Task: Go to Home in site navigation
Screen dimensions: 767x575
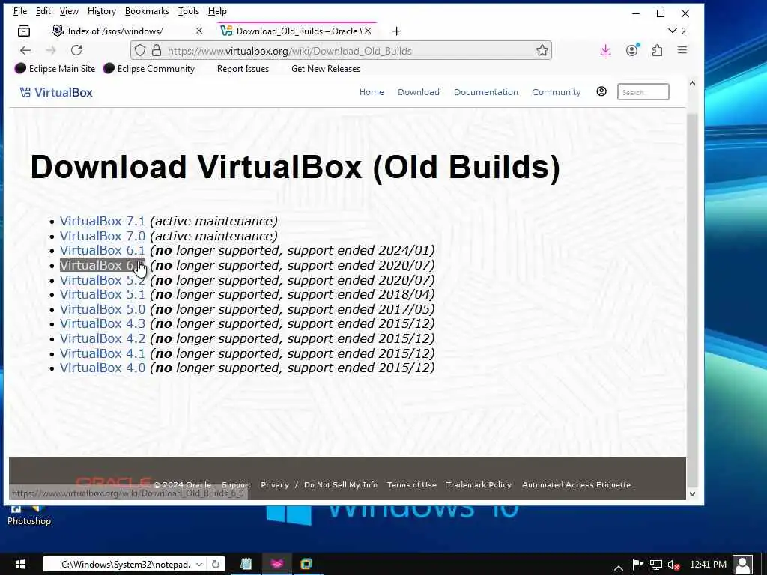Action: (372, 92)
